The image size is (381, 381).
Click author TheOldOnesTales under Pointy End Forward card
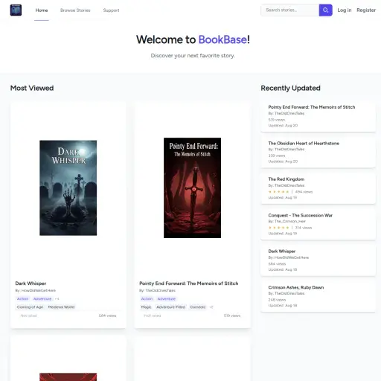160,290
